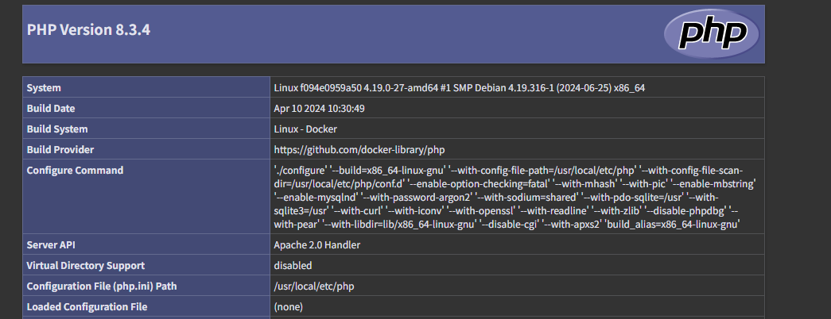Click the PHP Version 8.3.4 heading
Viewport: 831px width, 319px height.
[89, 30]
